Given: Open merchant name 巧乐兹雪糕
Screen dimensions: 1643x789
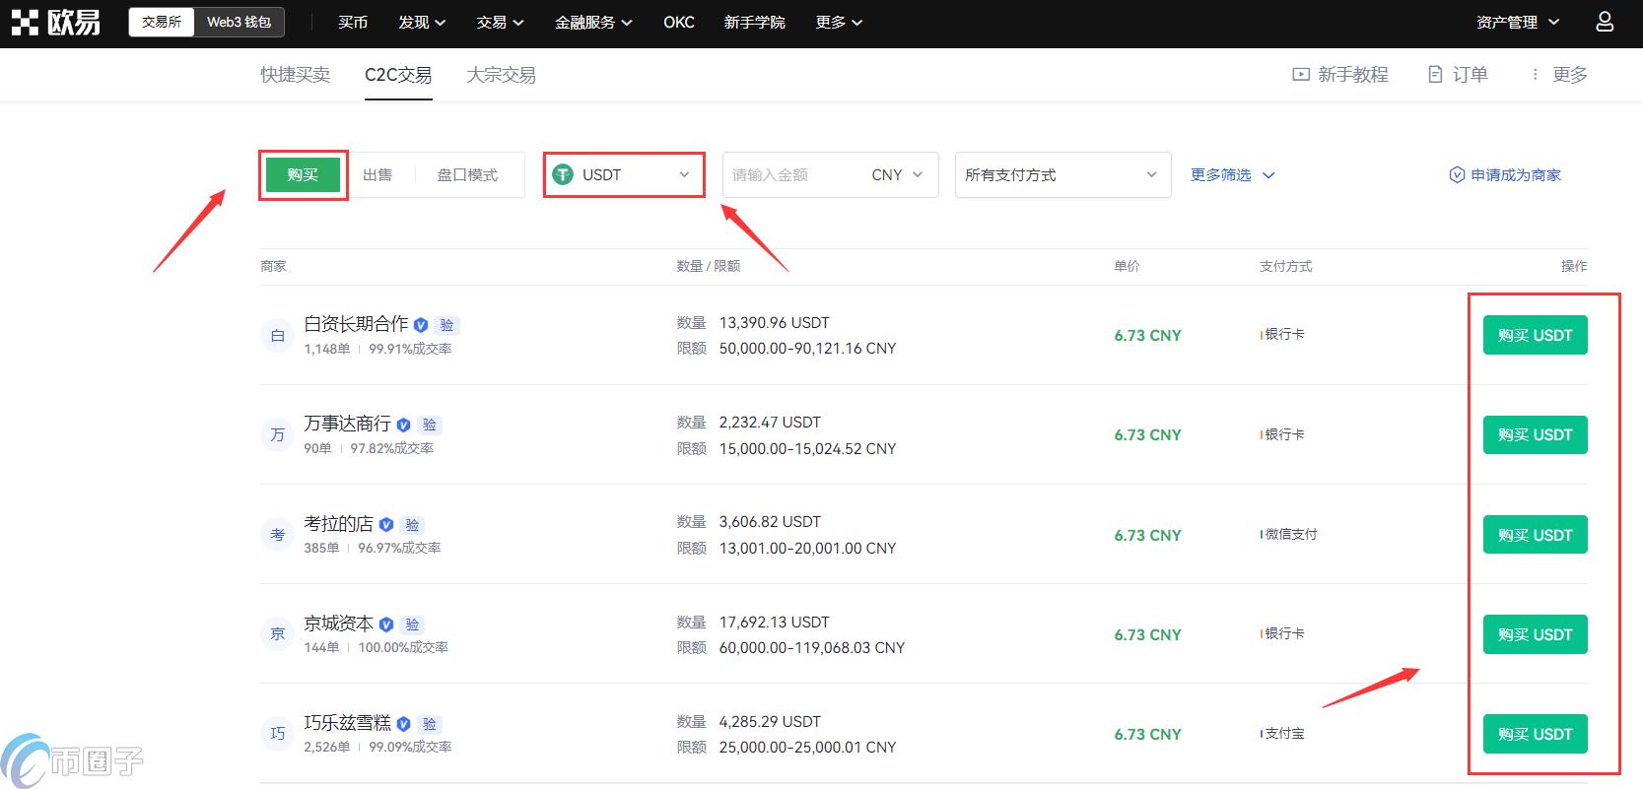Looking at the screenshot, I should click(x=347, y=723).
